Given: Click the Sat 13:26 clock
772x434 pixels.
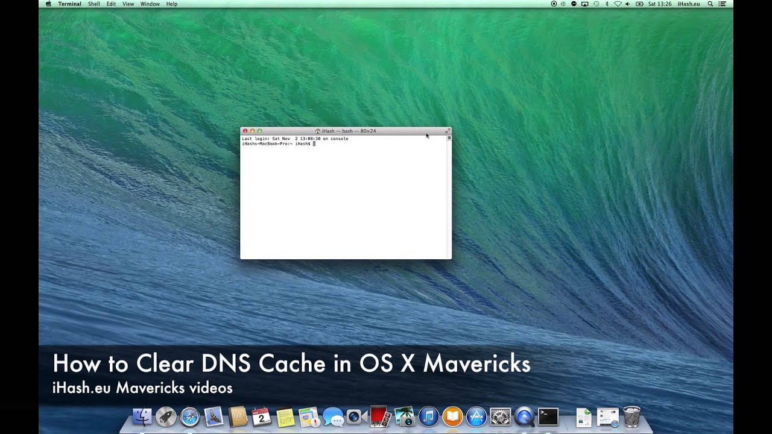Looking at the screenshot, I should pyautogui.click(x=660, y=4).
